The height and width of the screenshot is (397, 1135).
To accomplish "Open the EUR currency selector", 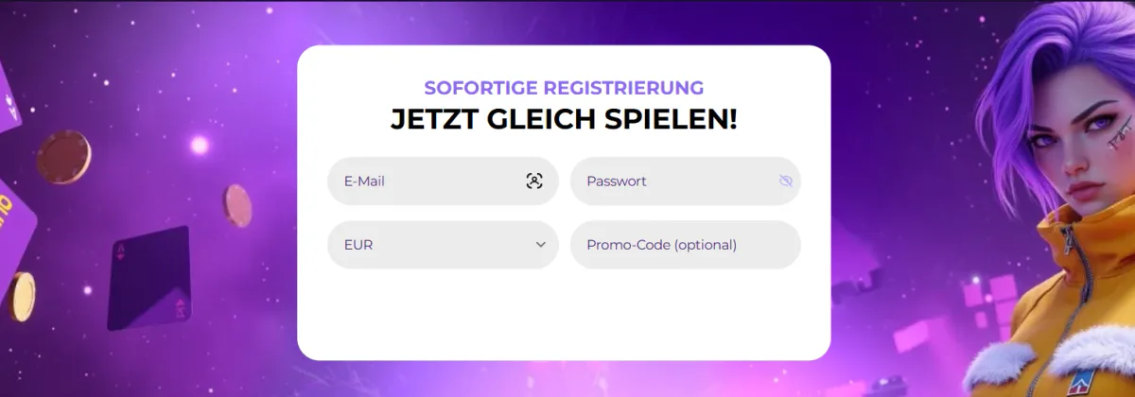I will pyautogui.click(x=443, y=245).
